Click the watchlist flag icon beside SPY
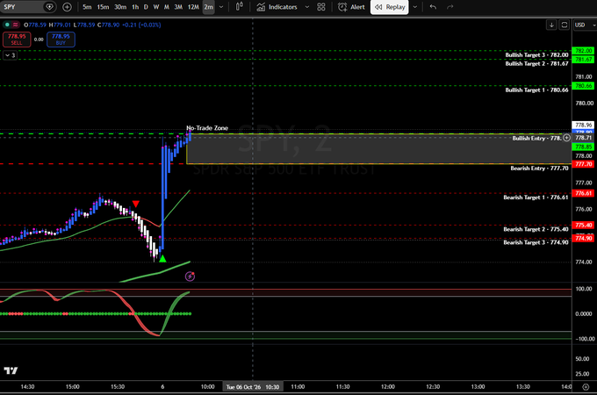 (x=49, y=7)
